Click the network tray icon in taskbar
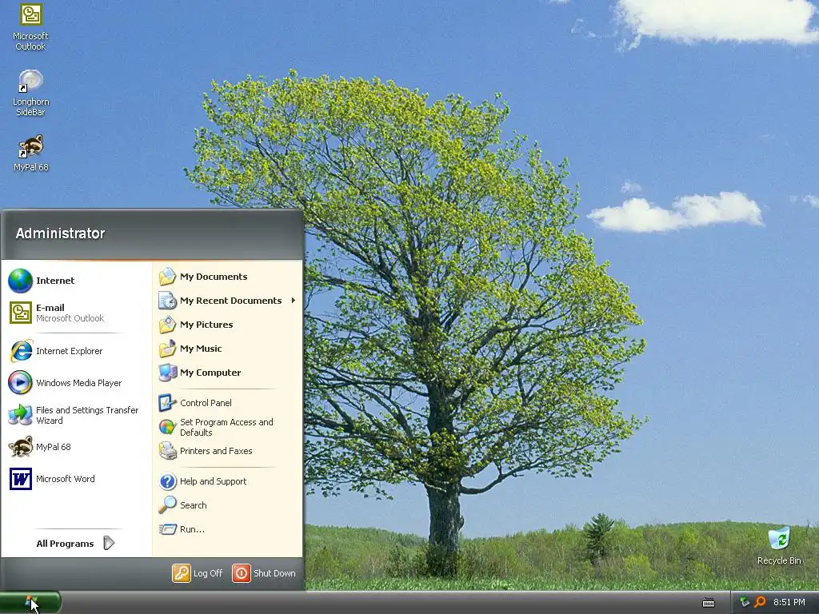 pos(745,602)
